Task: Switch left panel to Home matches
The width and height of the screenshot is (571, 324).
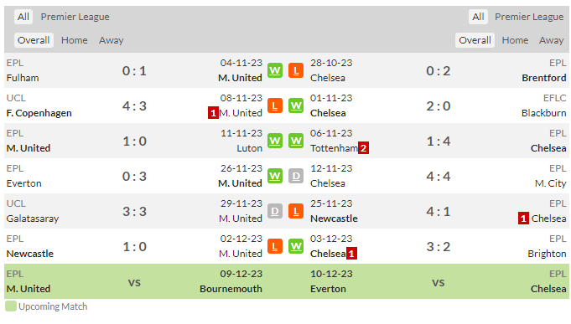Action: 75,40
